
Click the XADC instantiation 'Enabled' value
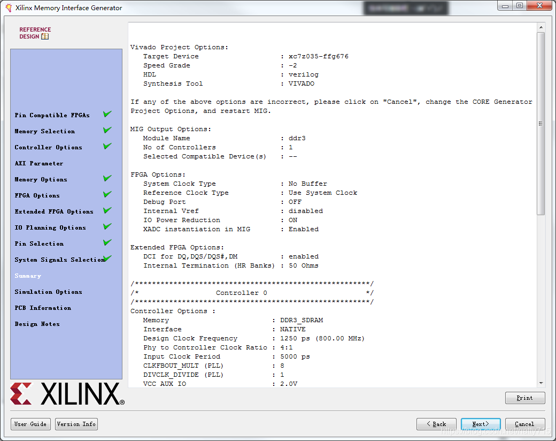pos(303,229)
